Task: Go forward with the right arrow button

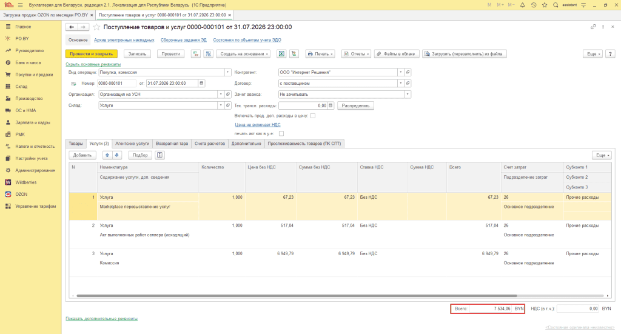Action: point(82,27)
